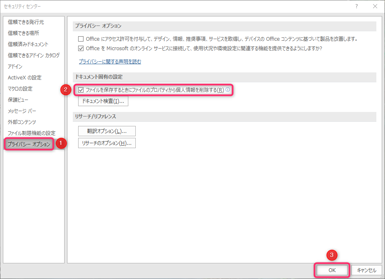
Task: Click the info icon beside 個人情報を削除する(R)
Action: click(228, 90)
